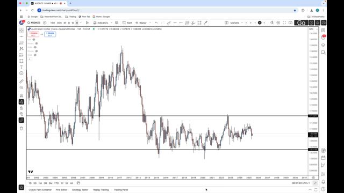Open chart settings via the gear icon
This screenshot has width=344, height=193.
[278, 23]
